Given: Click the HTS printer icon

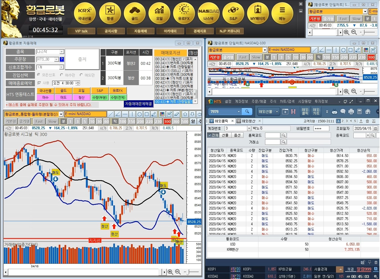Looking at the screenshot, I should coord(351,112).
